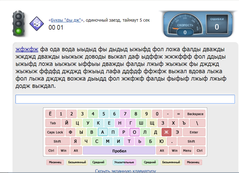239x173 pixels.
Task: Click the Ц key on the on-screen keyboard
Action: [77, 123]
